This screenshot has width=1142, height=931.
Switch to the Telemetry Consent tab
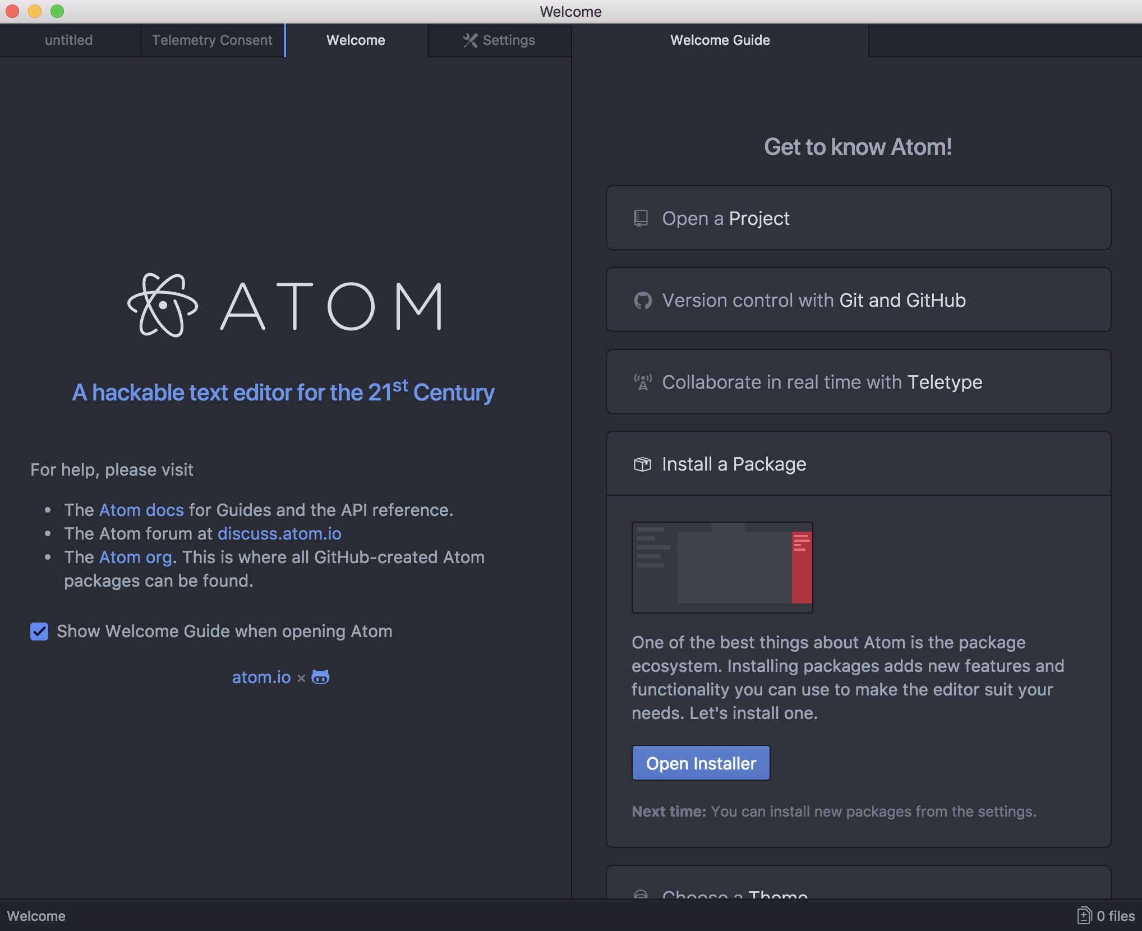click(212, 40)
